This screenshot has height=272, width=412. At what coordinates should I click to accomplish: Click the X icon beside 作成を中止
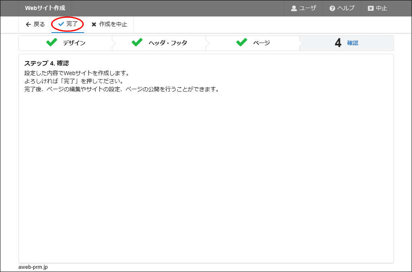pos(94,25)
